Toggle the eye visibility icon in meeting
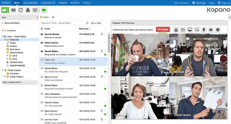Viewport: 231px width, 124px height. [210, 30]
